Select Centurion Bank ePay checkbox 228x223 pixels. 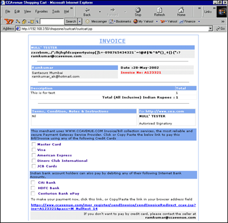pos(33,193)
